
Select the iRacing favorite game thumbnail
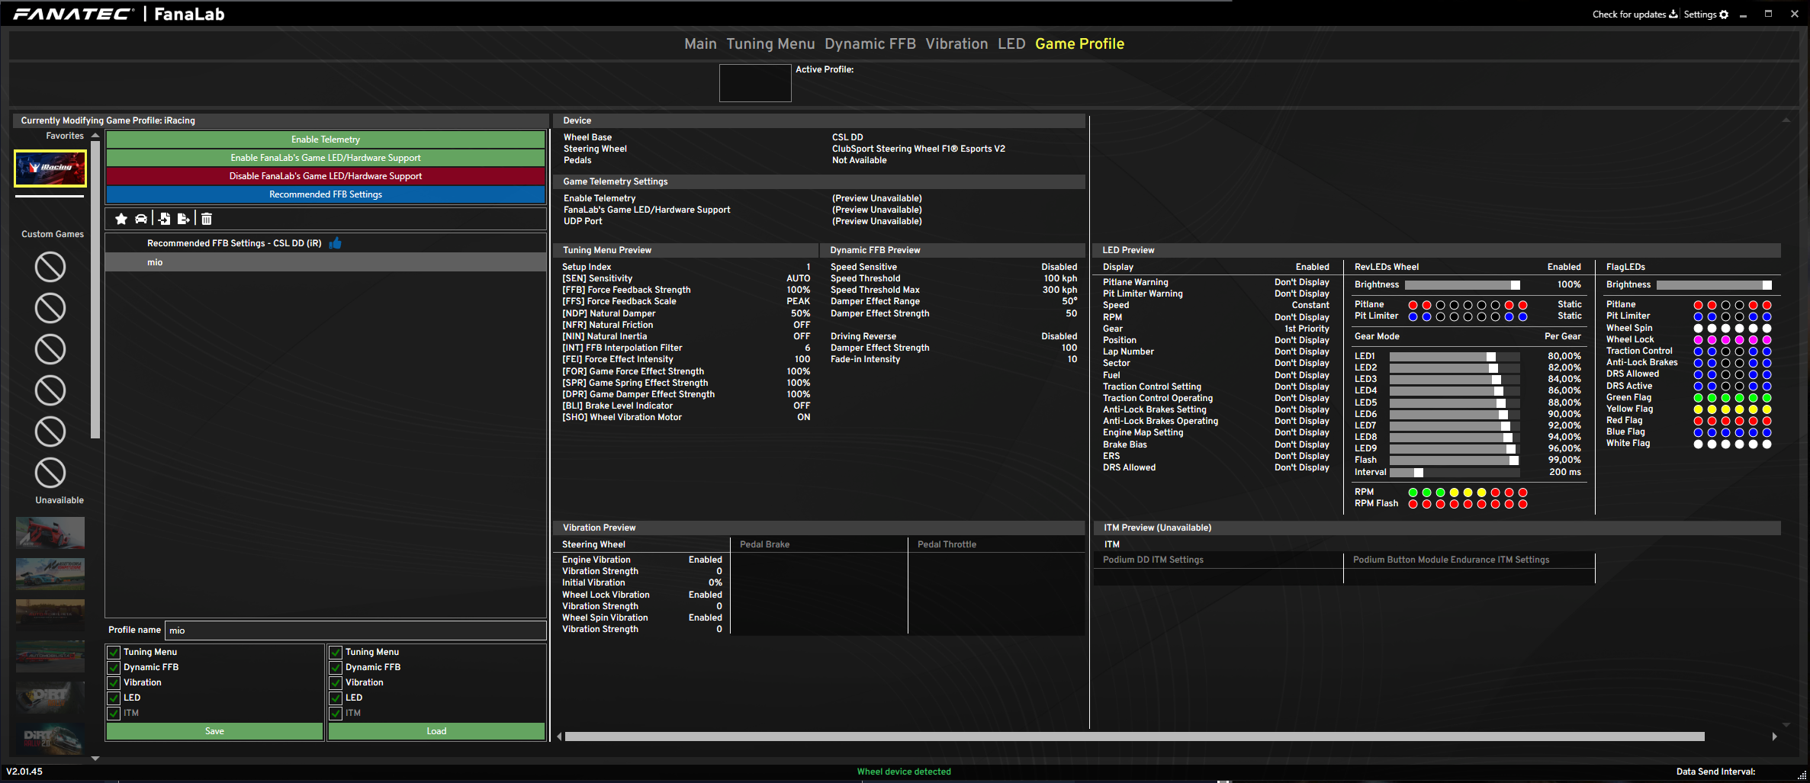click(50, 168)
